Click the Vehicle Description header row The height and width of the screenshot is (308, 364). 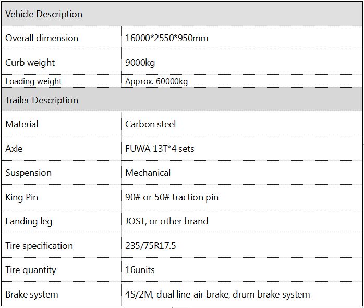182,14
